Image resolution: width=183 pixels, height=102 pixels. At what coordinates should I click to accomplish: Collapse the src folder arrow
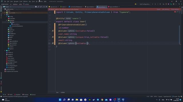pyautogui.click(x=5, y=15)
